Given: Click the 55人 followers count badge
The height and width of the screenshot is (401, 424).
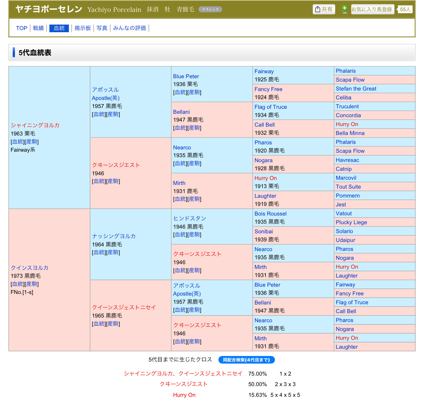Looking at the screenshot, I should tap(405, 9).
